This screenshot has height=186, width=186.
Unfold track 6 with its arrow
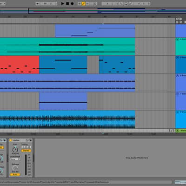(178, 76)
